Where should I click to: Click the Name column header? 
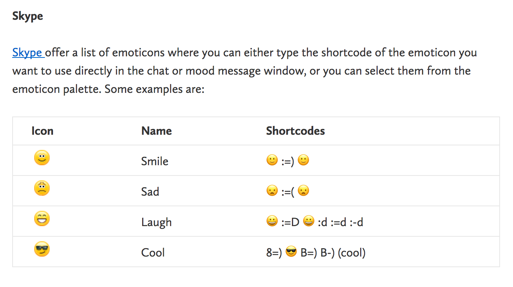point(157,131)
